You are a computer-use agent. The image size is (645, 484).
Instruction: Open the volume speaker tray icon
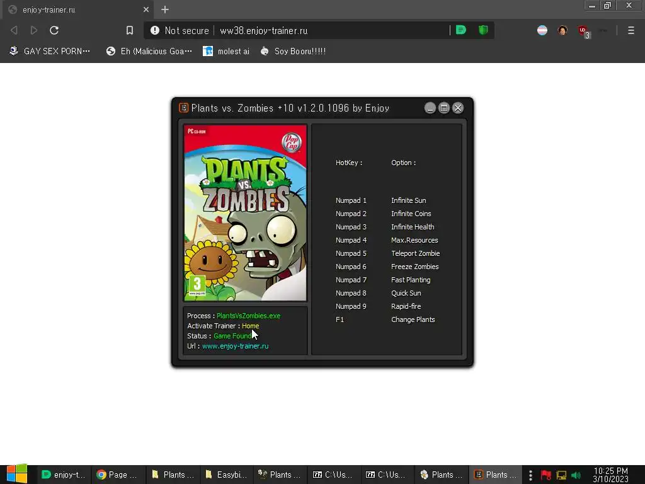tap(576, 475)
